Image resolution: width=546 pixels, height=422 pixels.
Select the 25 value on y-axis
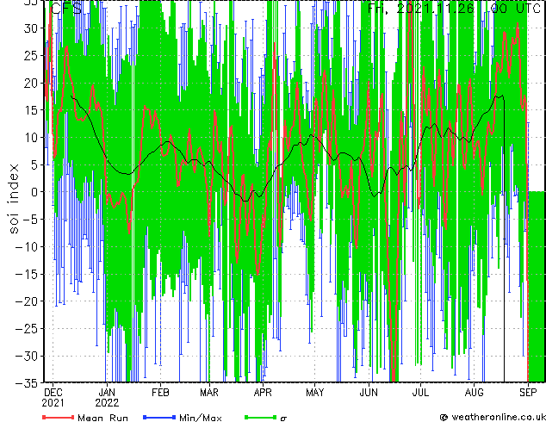pyautogui.click(x=30, y=55)
